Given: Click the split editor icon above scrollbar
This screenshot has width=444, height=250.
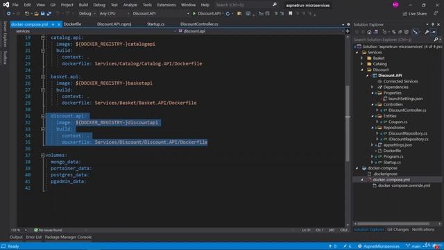Looking at the screenshot, I should pos(348,31).
